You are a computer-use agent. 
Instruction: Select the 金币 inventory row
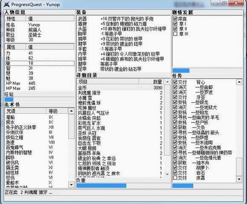[120, 87]
